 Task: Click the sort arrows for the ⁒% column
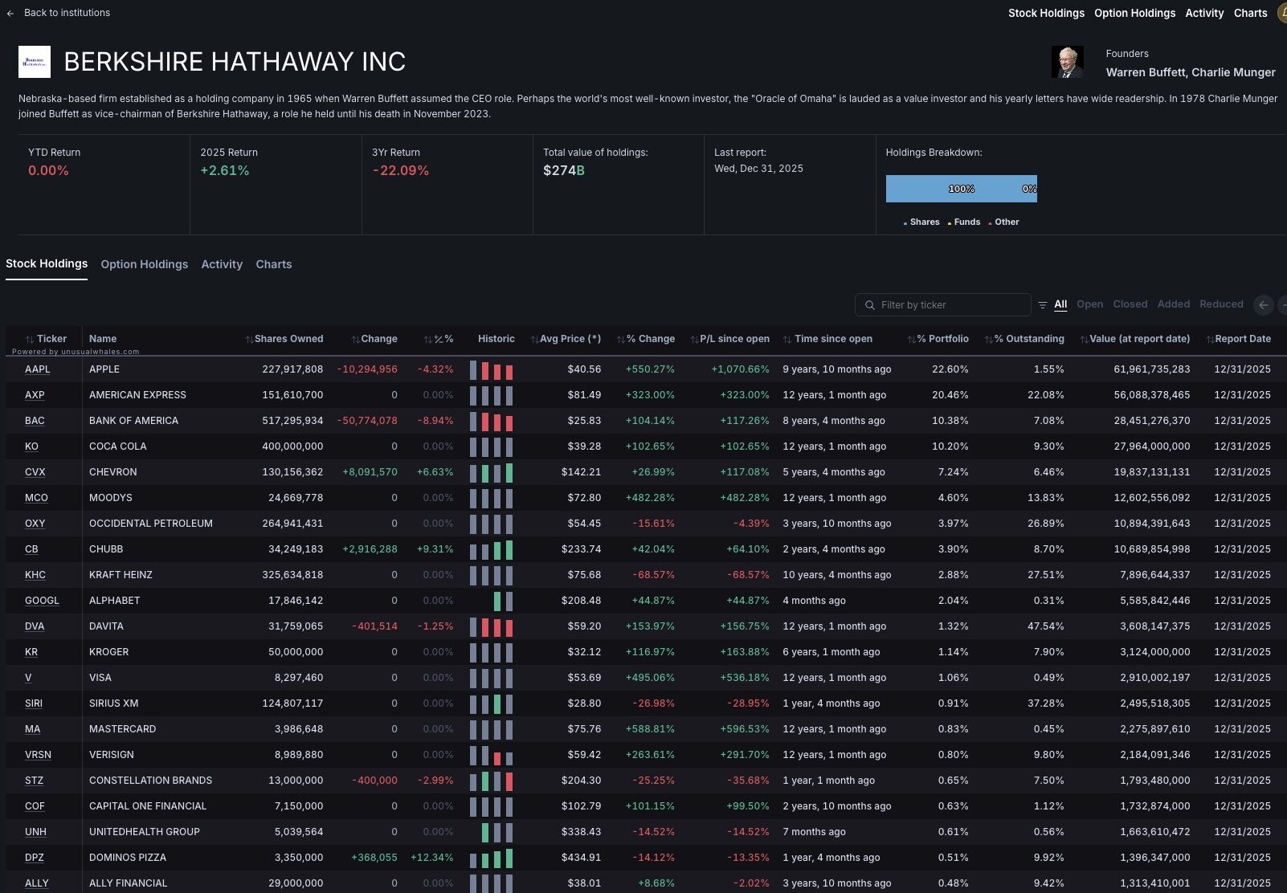[x=428, y=340]
